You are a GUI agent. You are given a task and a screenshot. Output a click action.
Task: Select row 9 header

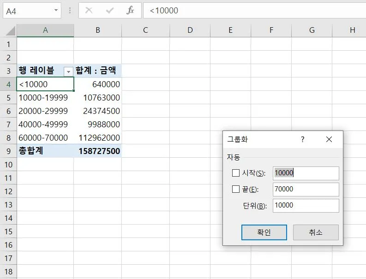pos(8,151)
